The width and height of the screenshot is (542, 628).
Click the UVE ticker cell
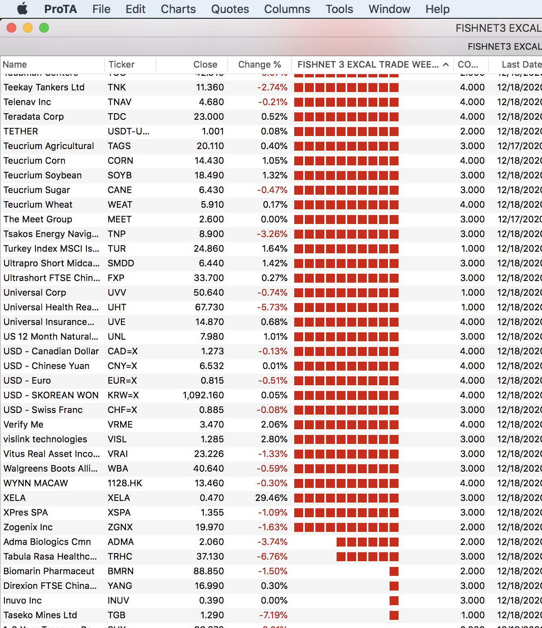coord(117,322)
